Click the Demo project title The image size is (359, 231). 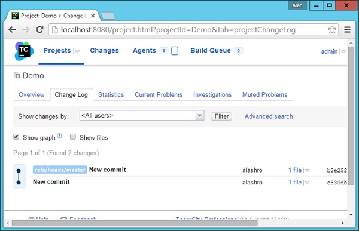click(x=33, y=75)
